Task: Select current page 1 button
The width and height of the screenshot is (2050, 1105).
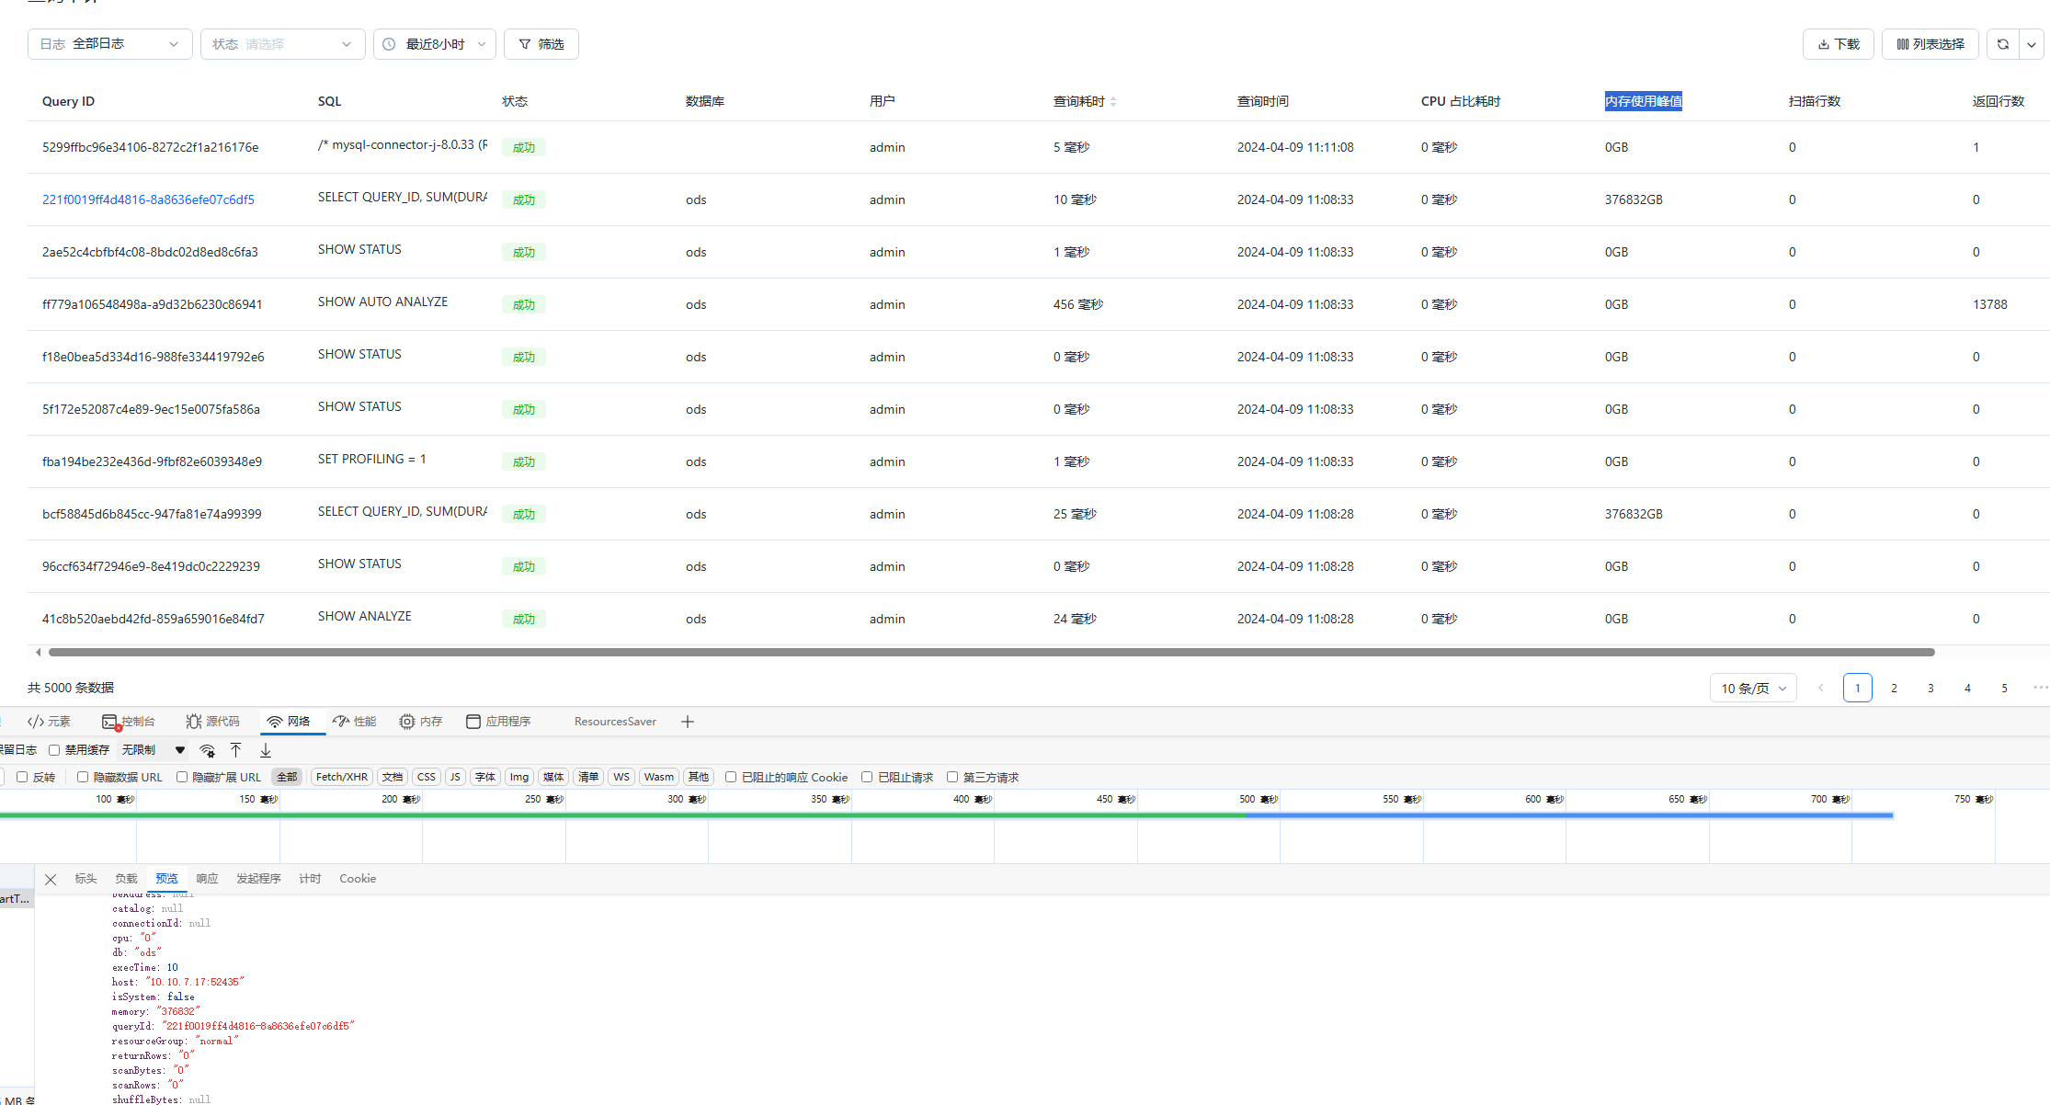Action: pos(1857,688)
